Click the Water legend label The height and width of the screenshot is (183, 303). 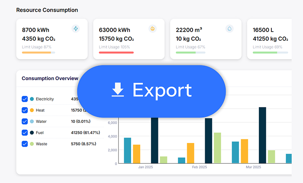41,122
